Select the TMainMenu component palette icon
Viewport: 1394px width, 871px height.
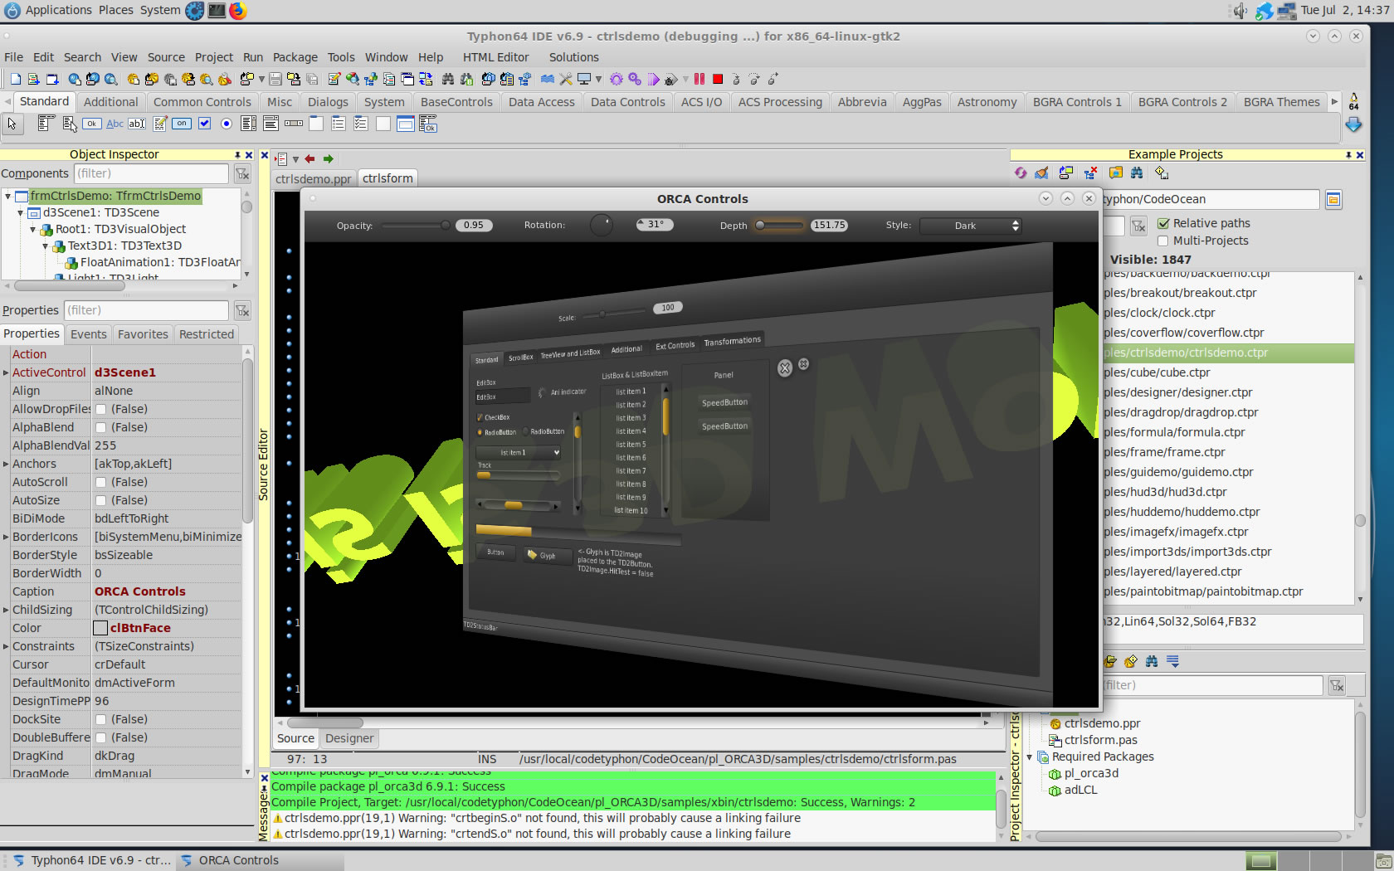click(x=46, y=124)
